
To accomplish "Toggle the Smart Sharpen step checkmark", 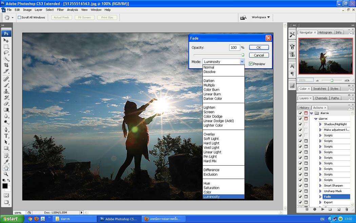I will click(300, 186).
